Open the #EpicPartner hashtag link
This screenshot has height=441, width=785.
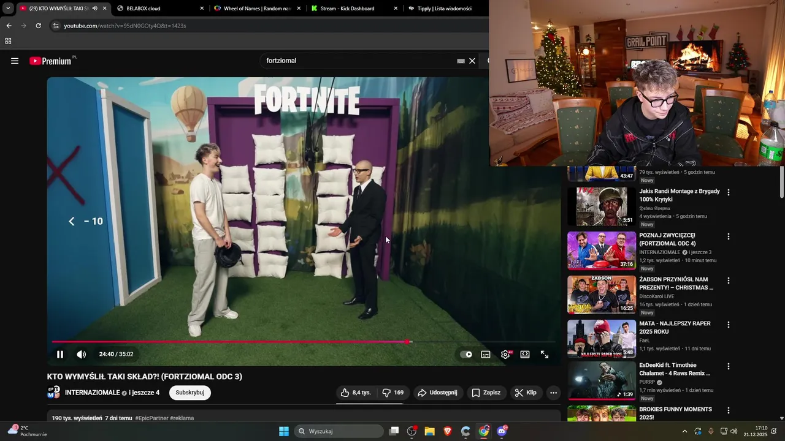151,418
